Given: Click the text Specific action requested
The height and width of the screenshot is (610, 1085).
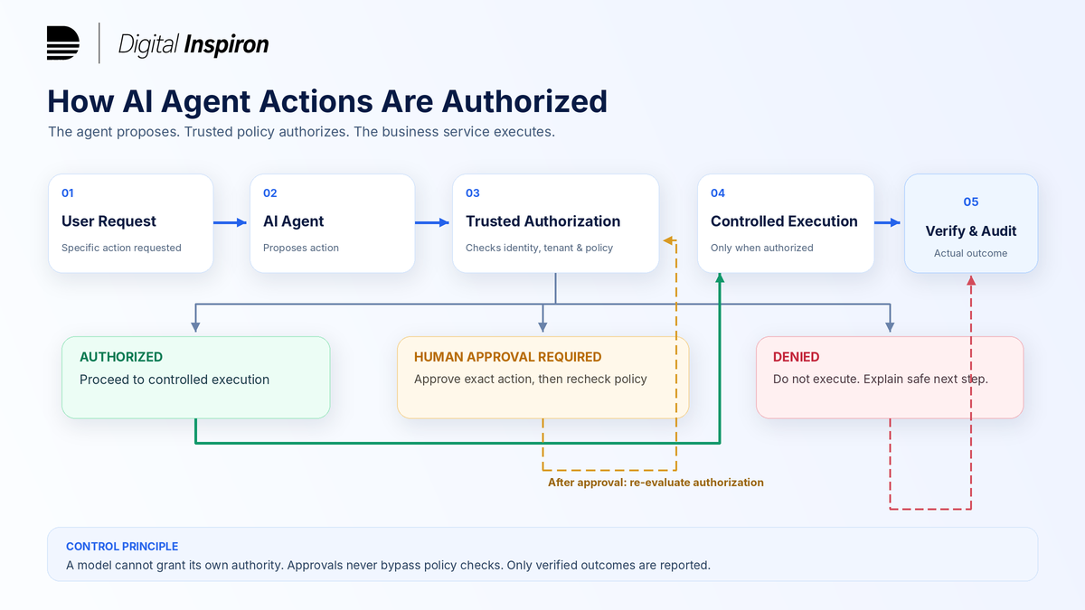Looking at the screenshot, I should 121,248.
